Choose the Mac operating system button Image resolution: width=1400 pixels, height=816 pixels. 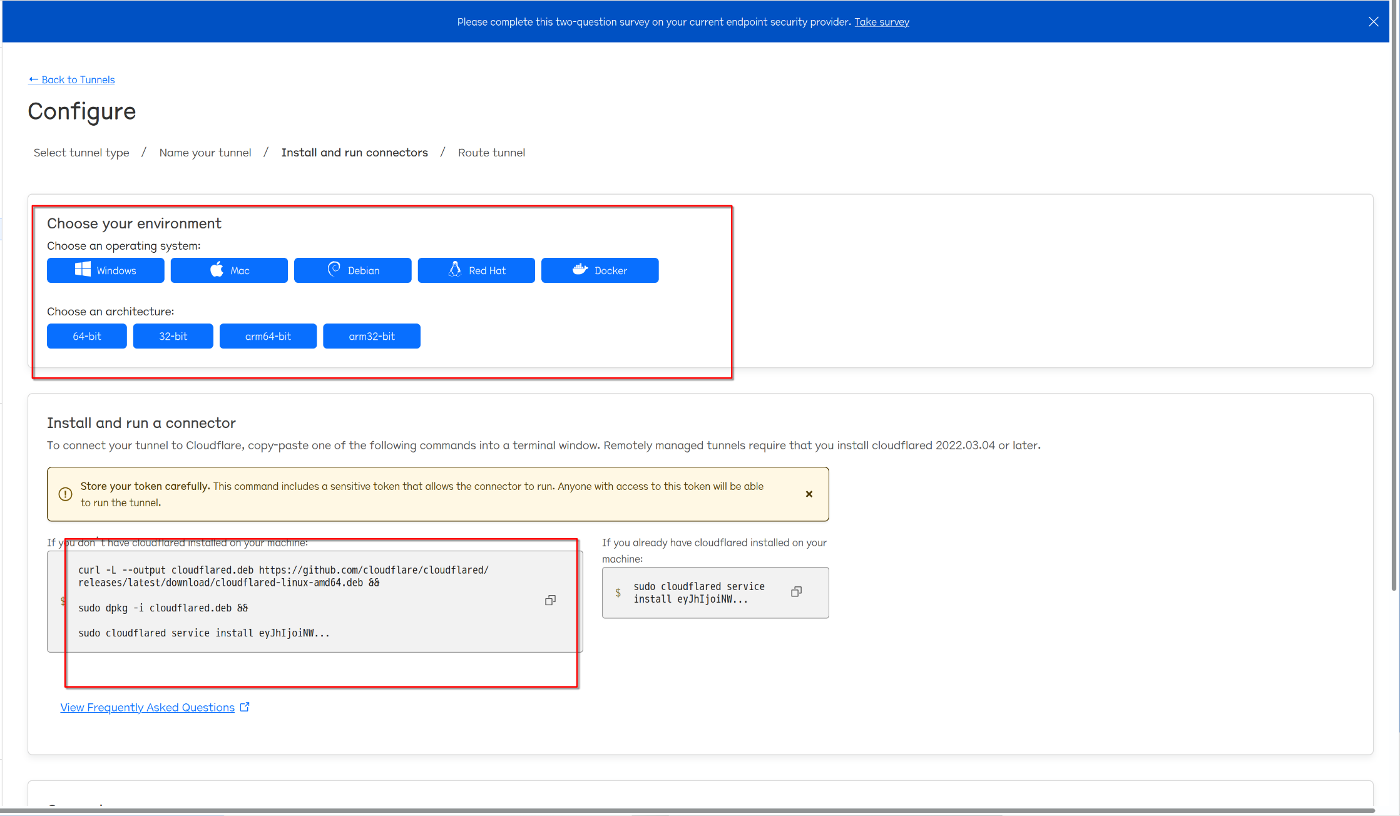pyautogui.click(x=229, y=270)
